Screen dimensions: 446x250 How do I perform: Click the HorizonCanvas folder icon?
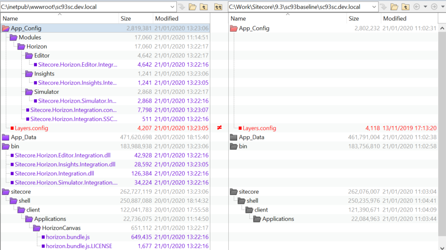(37, 228)
